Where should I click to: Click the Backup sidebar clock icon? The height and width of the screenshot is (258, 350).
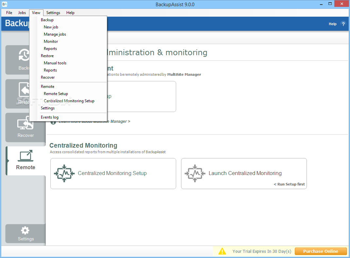tap(24, 55)
